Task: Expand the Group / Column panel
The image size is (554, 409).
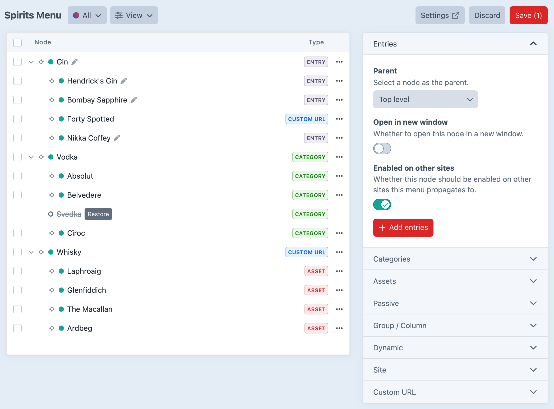Action: (455, 326)
